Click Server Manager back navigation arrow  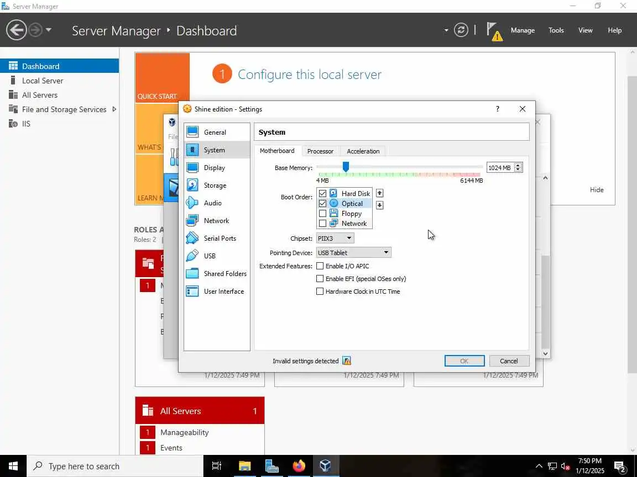click(x=16, y=30)
